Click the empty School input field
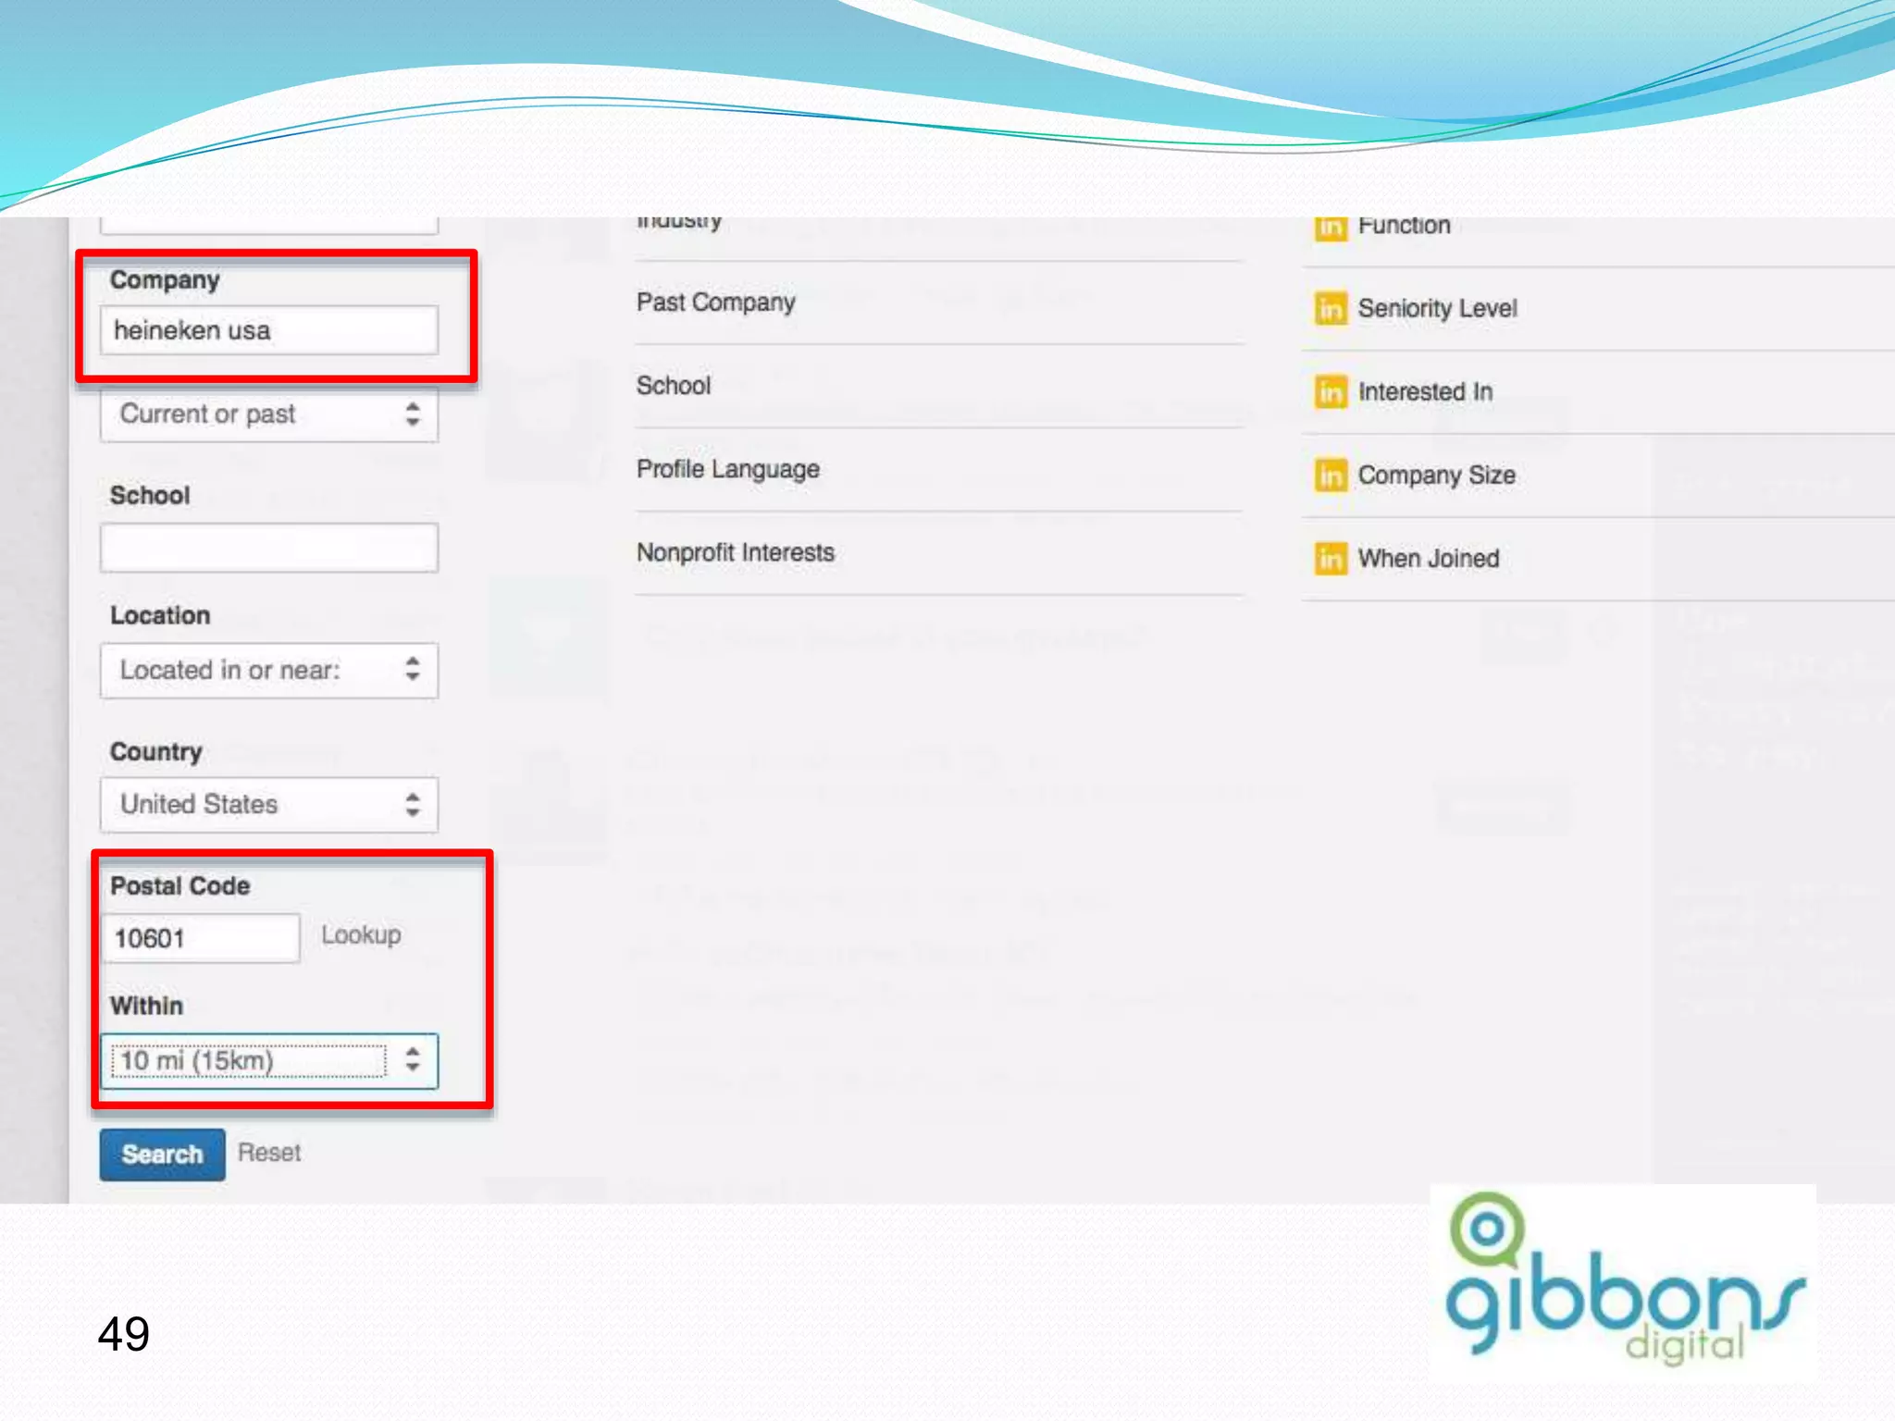Viewport: 1895px width, 1421px height. tap(268, 548)
